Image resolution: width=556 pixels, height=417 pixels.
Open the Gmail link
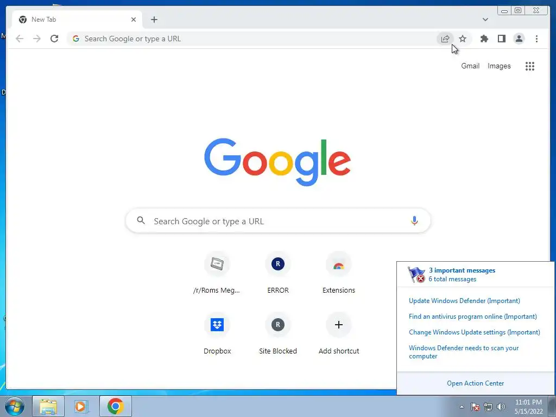(x=470, y=66)
